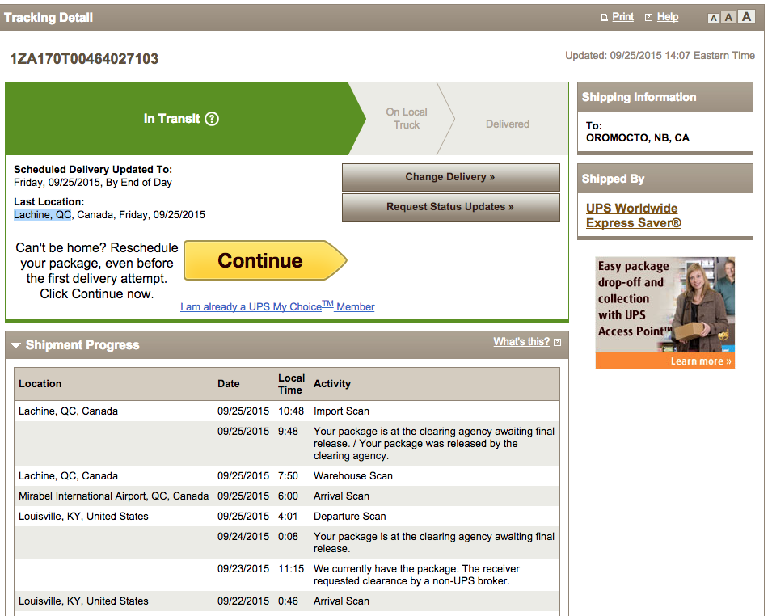Click the Mirabel International Airport location cell
Image resolution: width=772 pixels, height=616 pixels.
point(114,496)
